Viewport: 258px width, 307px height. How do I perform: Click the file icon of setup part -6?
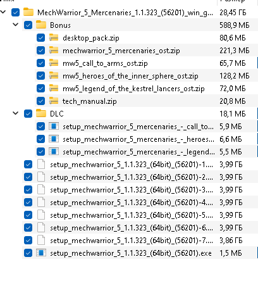coord(41,227)
